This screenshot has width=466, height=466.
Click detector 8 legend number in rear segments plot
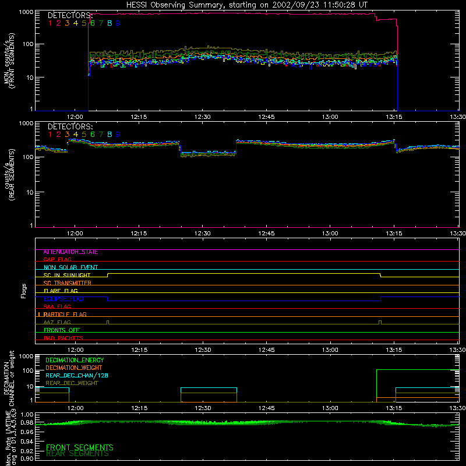(x=110, y=135)
